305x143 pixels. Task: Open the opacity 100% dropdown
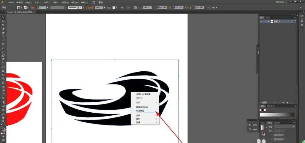click(x=104, y=7)
